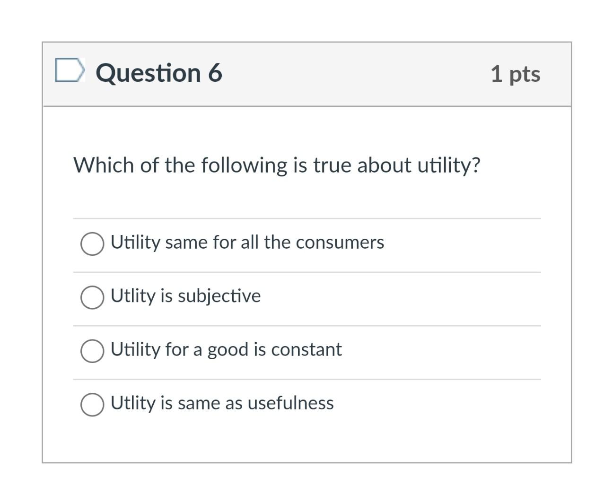Click the '1 pts' points label
Viewport: 613px width, 485px height.
[x=516, y=74]
